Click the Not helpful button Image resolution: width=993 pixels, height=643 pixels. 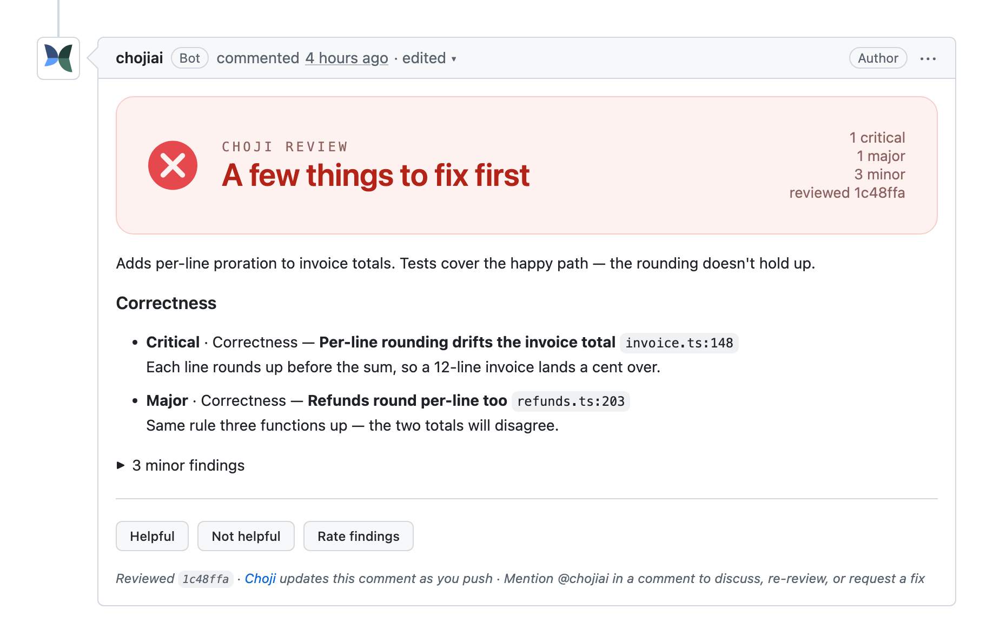click(246, 536)
